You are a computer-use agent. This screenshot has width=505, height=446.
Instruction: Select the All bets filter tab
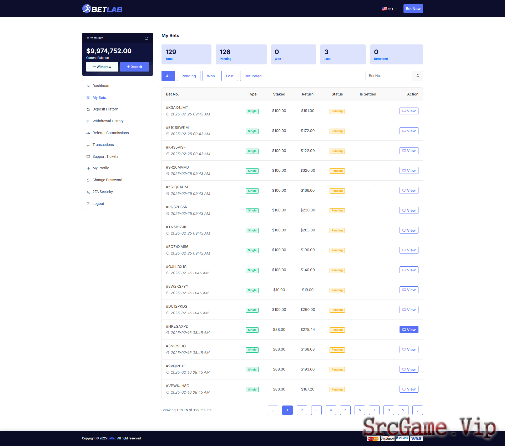coord(168,76)
